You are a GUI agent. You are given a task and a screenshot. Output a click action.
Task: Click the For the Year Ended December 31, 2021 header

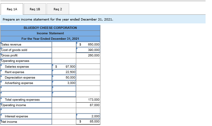pos(50,39)
